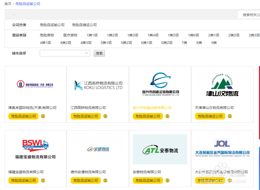Click 危险品运输公司 tag under 江西高桥物流
The height and width of the screenshot is (190, 260).
pos(85,116)
